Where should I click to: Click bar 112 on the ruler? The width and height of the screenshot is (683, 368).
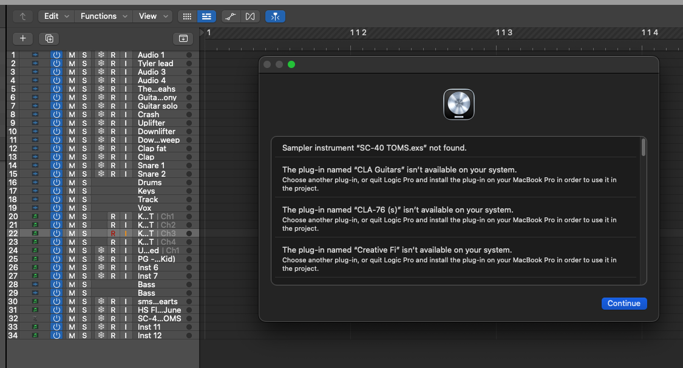tap(358, 33)
